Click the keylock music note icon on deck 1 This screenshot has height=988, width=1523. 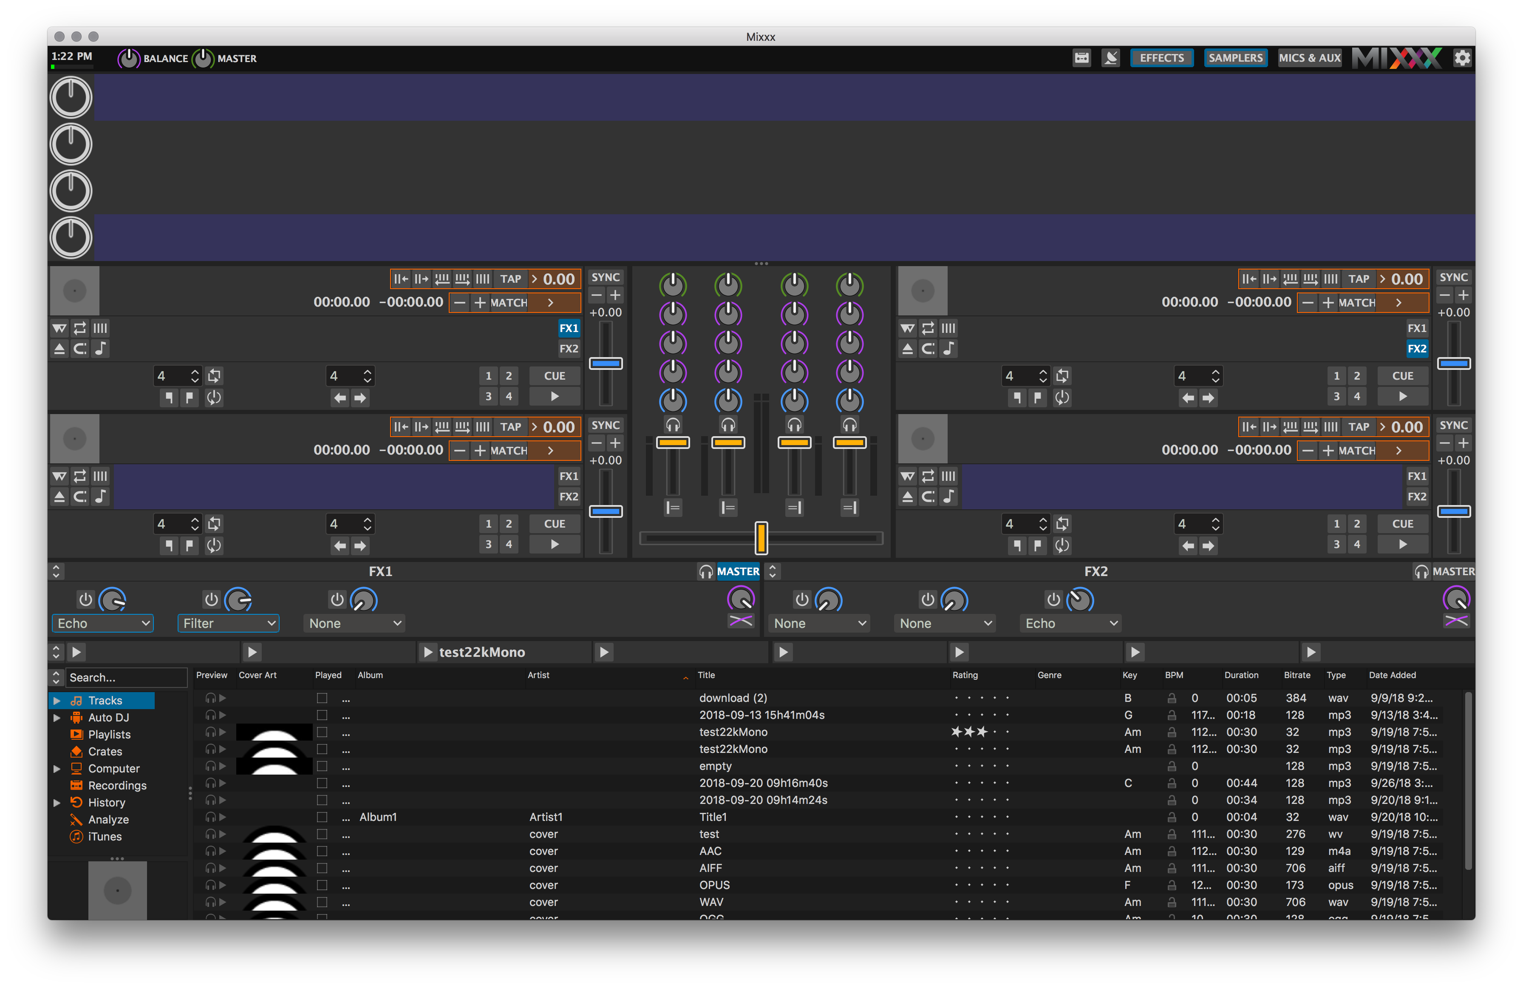point(100,349)
